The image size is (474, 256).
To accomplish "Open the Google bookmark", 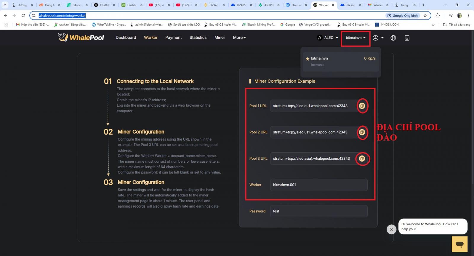I will pyautogui.click(x=287, y=25).
